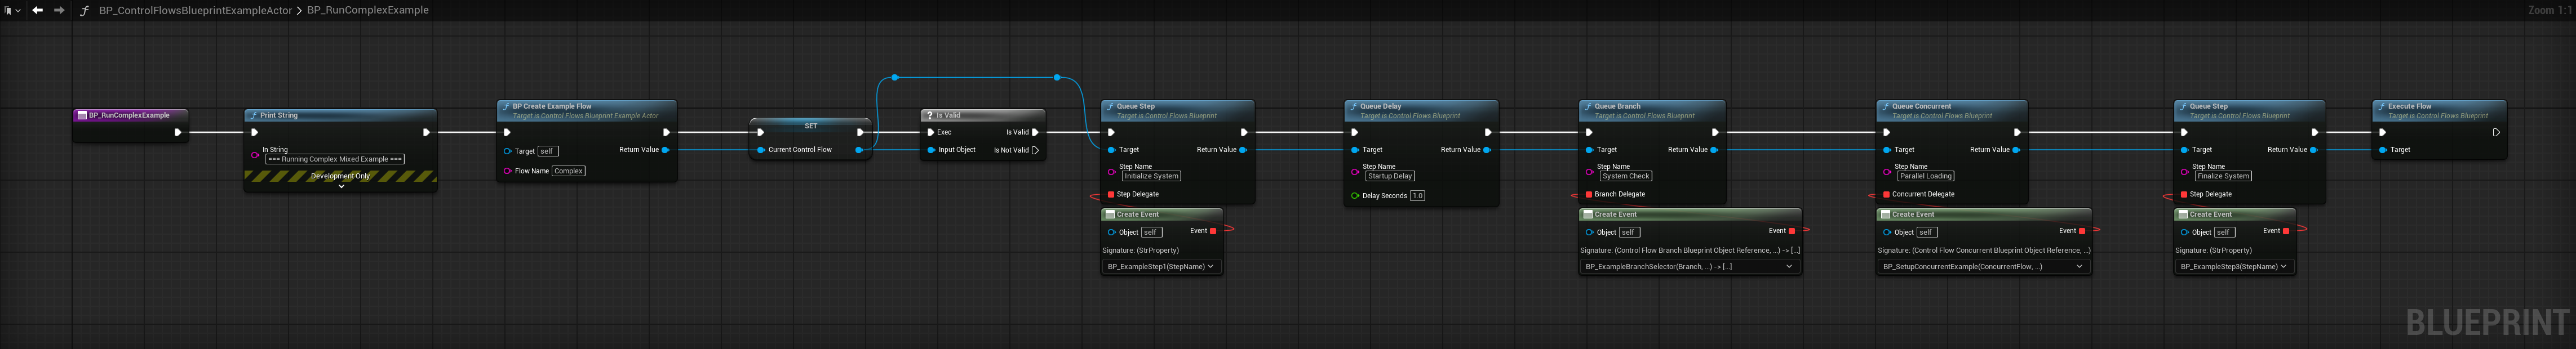Click the back navigation arrow
Viewport: 2576px width, 349px height.
[37, 10]
